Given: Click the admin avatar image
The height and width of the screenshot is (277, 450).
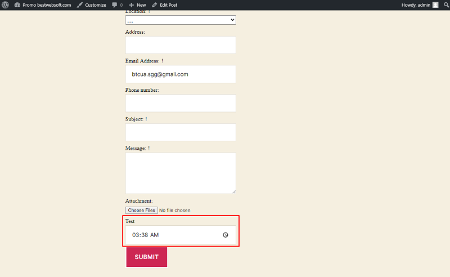Looking at the screenshot, I should [435, 5].
